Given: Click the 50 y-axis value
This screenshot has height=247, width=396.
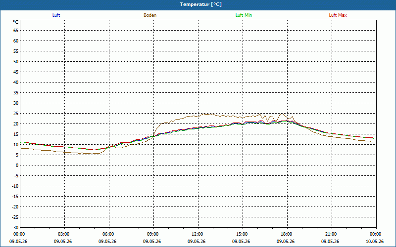Looking at the screenshot, I should point(16,61).
